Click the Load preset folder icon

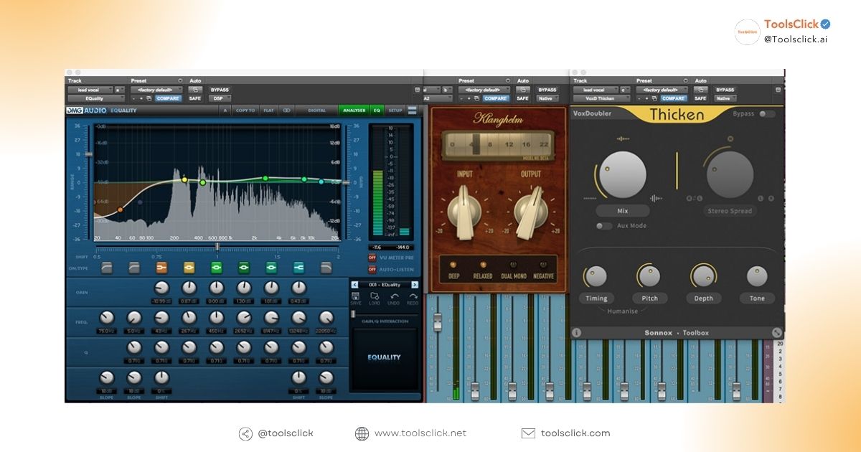(375, 296)
